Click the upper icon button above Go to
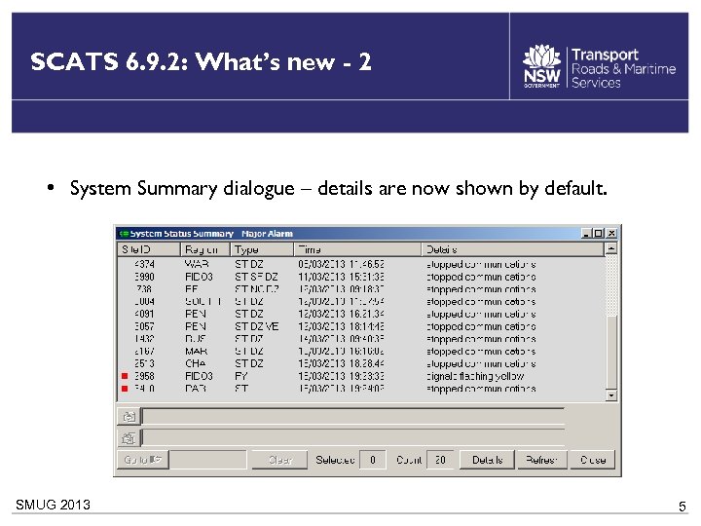Screen dimensions: 701x526 (129, 417)
